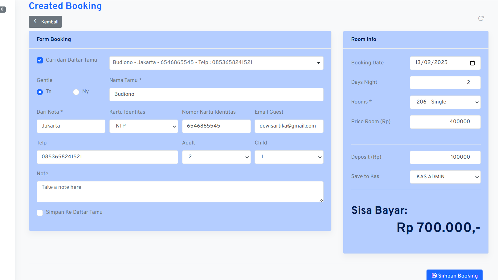Screen dimensions: 498x280
Task: Click the Price Room (Rp) field
Action: point(445,122)
